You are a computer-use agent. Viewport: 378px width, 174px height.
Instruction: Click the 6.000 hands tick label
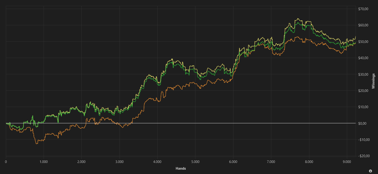[x=233, y=162]
